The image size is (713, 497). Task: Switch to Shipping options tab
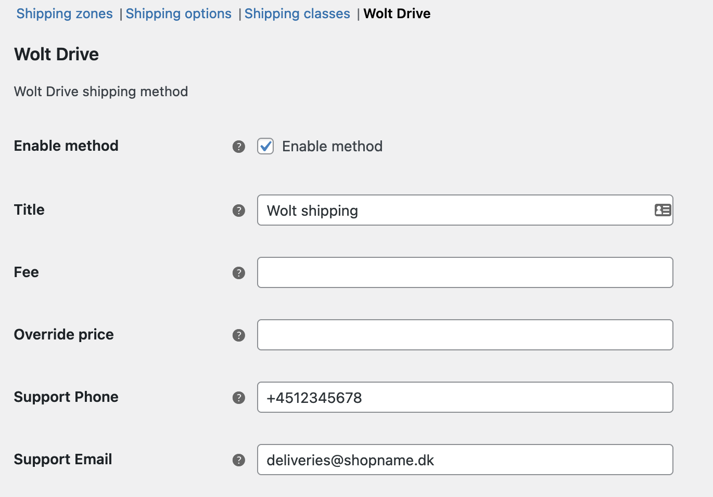(179, 14)
